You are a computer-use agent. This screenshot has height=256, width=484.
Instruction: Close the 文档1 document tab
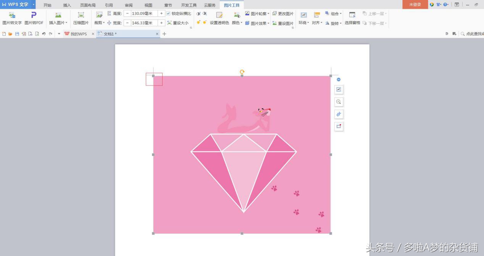tap(157, 34)
